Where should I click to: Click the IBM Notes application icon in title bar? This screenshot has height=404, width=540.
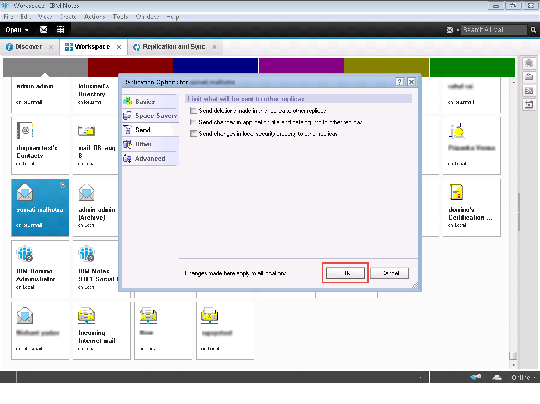pos(5,5)
